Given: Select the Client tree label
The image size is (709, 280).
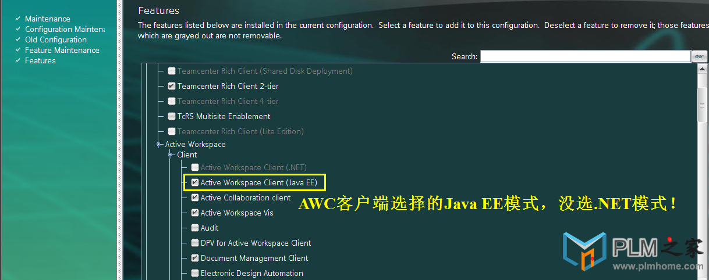Looking at the screenshot, I should (x=187, y=155).
